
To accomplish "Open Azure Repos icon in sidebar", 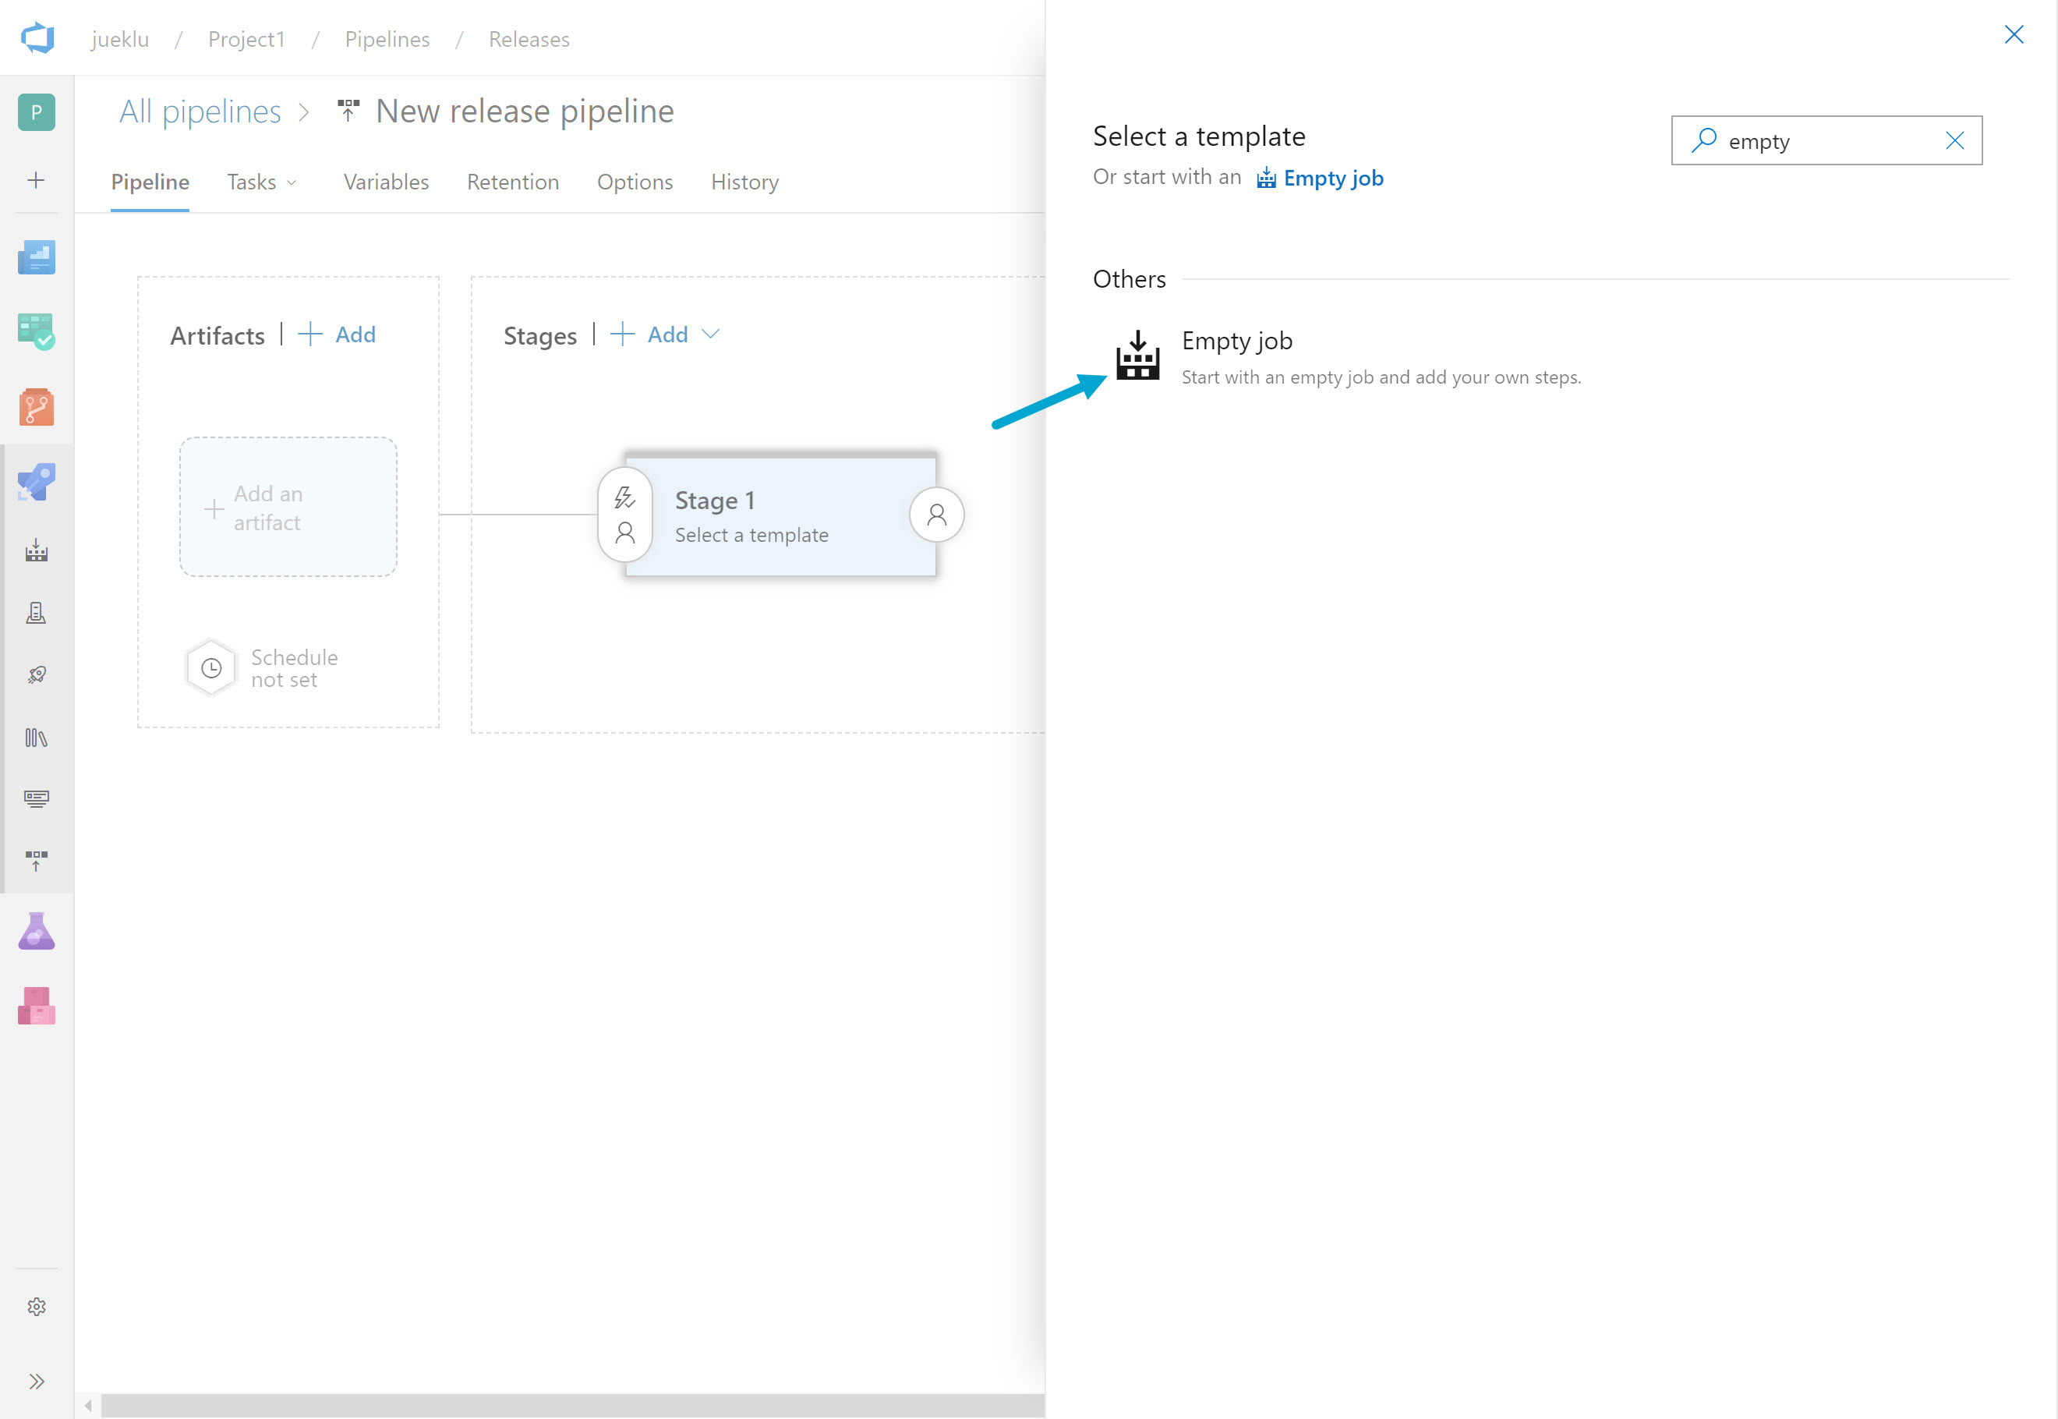I will [x=37, y=407].
